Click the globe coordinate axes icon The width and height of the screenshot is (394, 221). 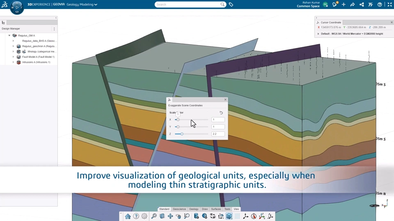tap(221, 216)
